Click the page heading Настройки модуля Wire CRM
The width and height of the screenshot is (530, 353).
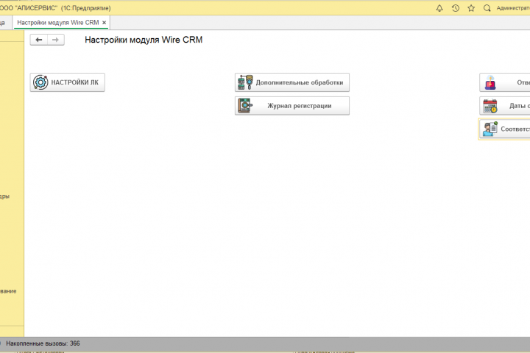pyautogui.click(x=144, y=40)
